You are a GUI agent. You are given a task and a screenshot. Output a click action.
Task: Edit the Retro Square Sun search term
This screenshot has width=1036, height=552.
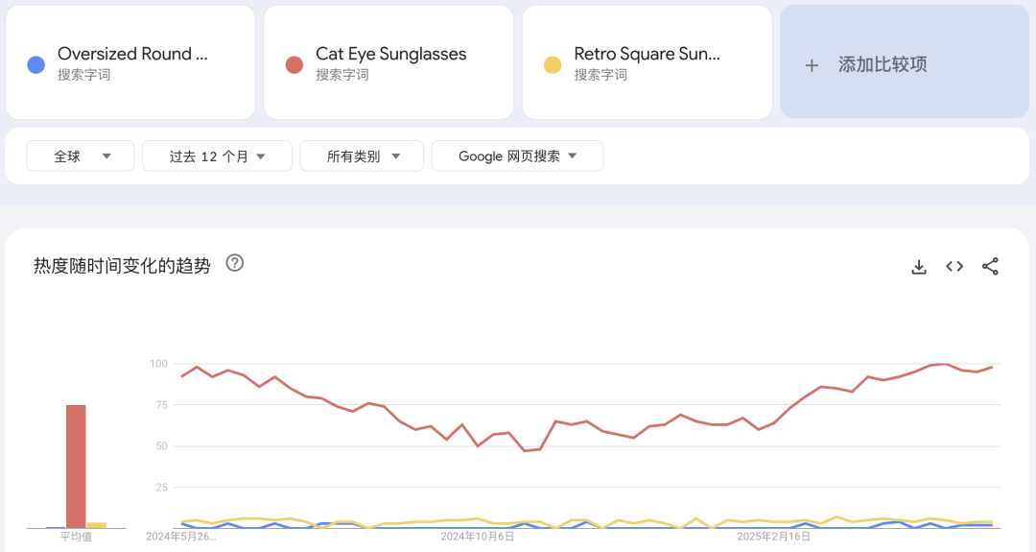(647, 55)
